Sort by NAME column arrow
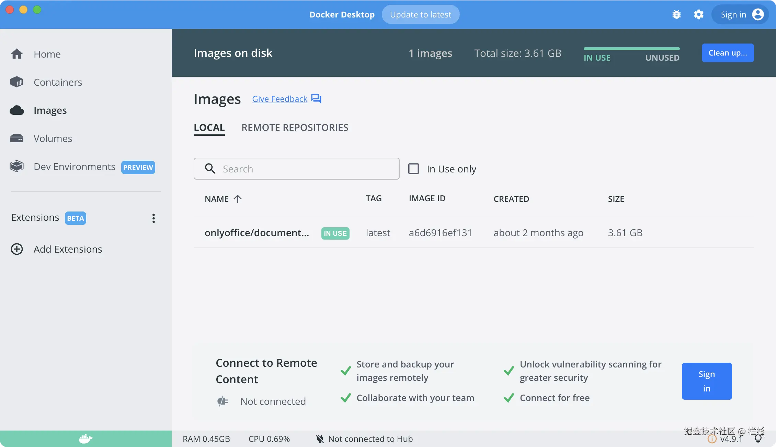This screenshot has width=776, height=447. pyautogui.click(x=238, y=199)
